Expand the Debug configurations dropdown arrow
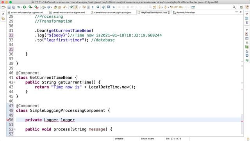 21,7
